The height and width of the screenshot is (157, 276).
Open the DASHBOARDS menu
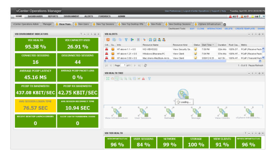(35, 17)
